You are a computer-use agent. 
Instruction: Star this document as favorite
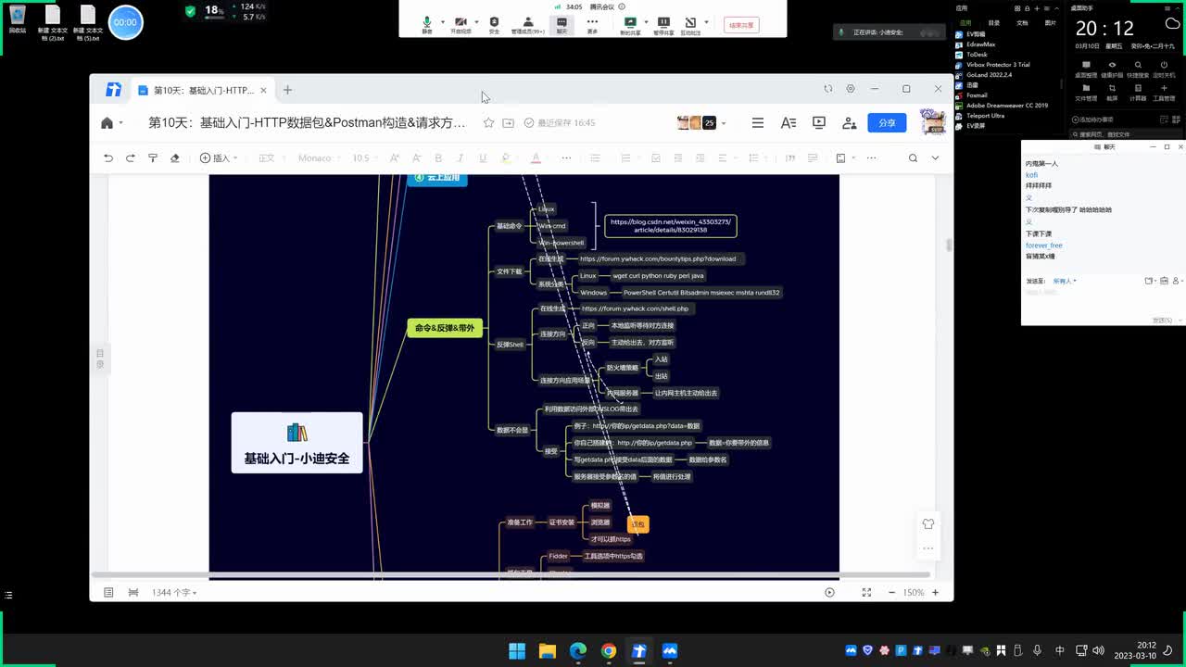coord(488,122)
